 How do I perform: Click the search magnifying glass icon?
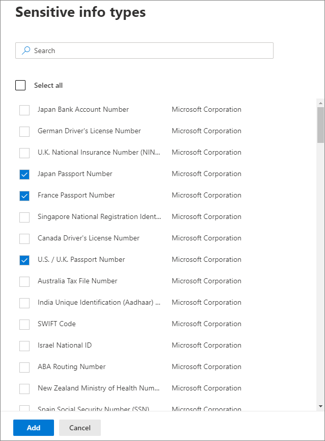[25, 51]
